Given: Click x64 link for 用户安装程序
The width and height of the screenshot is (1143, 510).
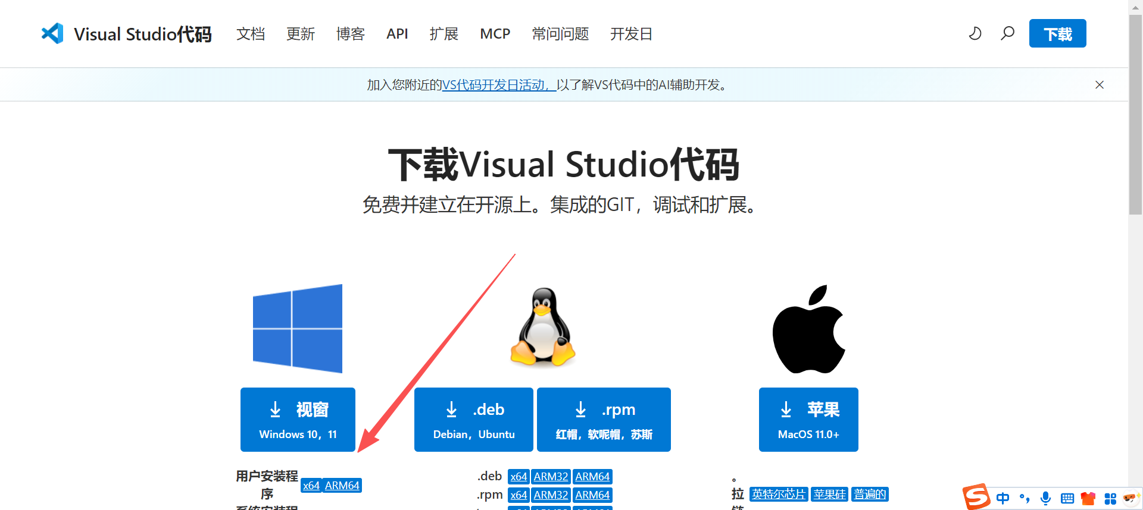Looking at the screenshot, I should tap(311, 485).
